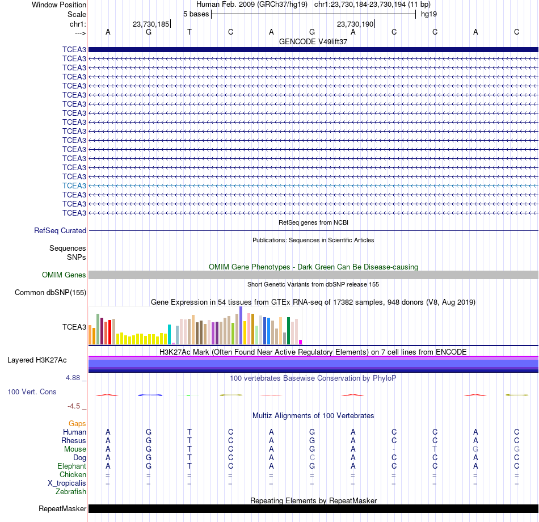The image size is (539, 522).
Task: Click the light blue TCEA3 transcript arrow line
Action: pyautogui.click(x=313, y=186)
